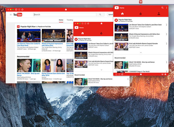Reload the large desktop window
The width and height of the screenshot is (174, 127).
click(x=22, y=10)
